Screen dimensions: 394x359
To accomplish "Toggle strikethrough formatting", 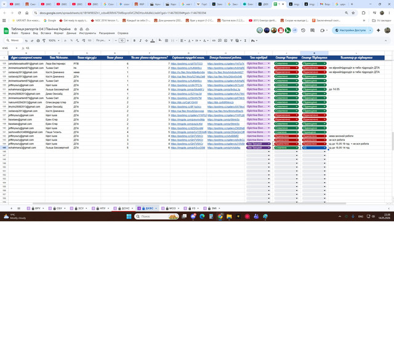I will 147,41.
